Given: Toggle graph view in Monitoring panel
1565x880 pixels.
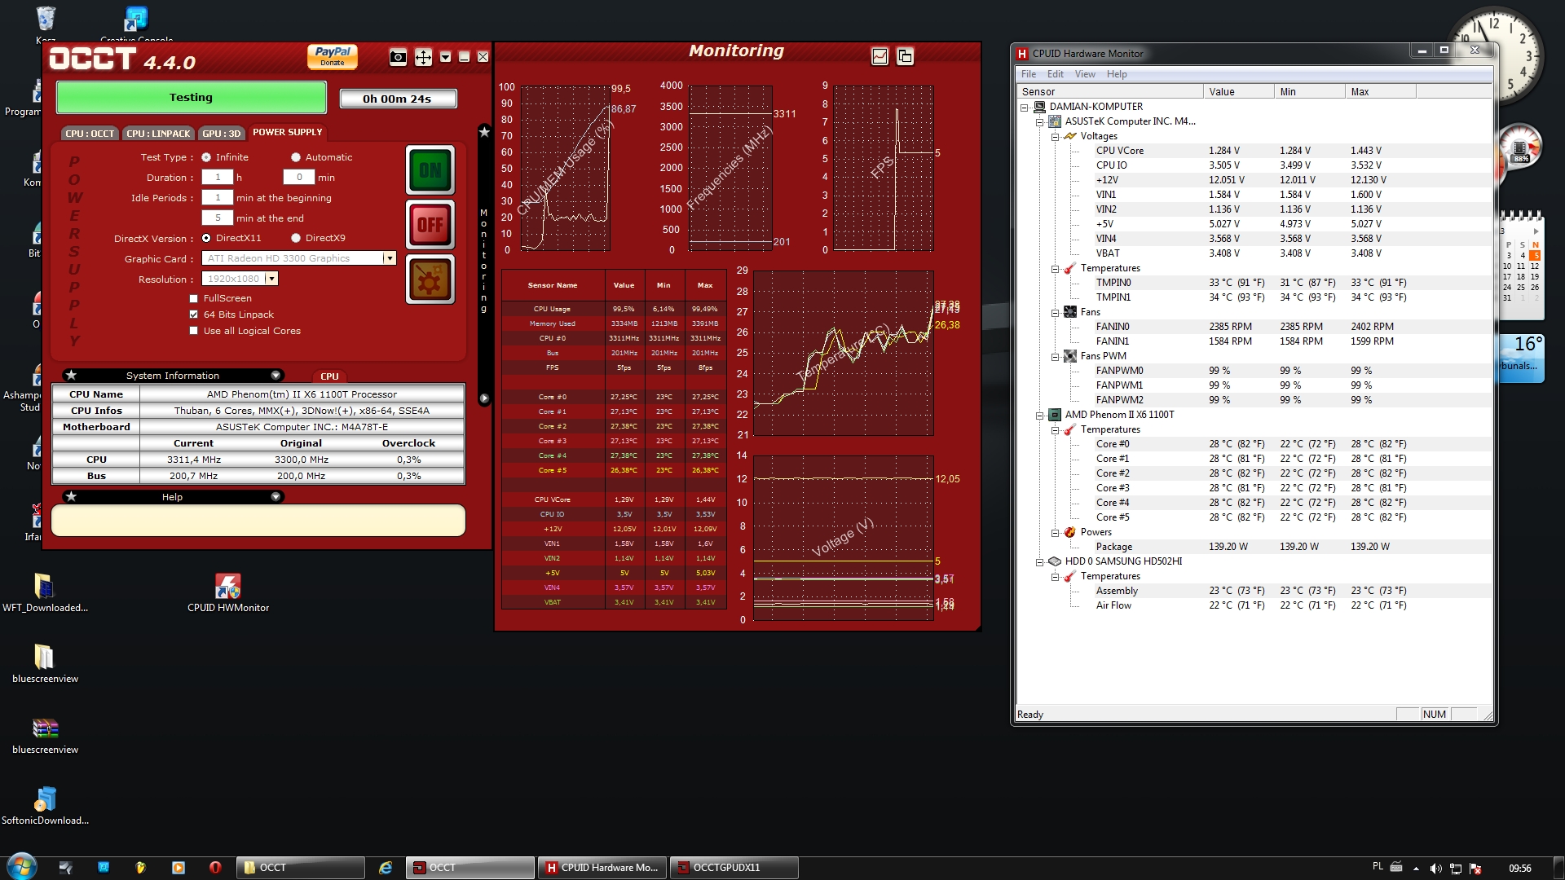Looking at the screenshot, I should [879, 56].
